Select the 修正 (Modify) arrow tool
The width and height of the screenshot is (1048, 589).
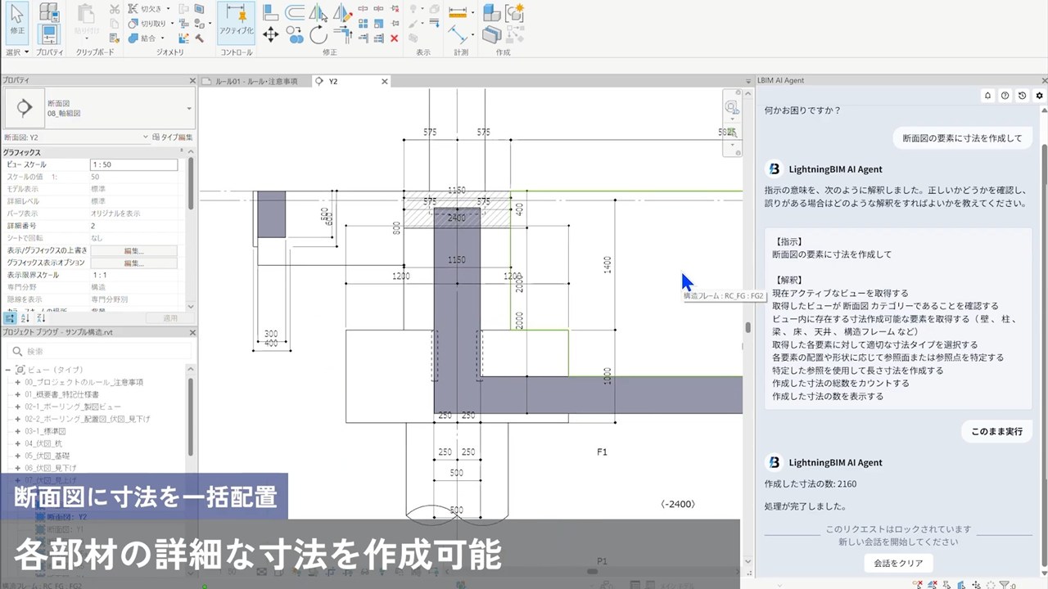pyautogui.click(x=16, y=20)
